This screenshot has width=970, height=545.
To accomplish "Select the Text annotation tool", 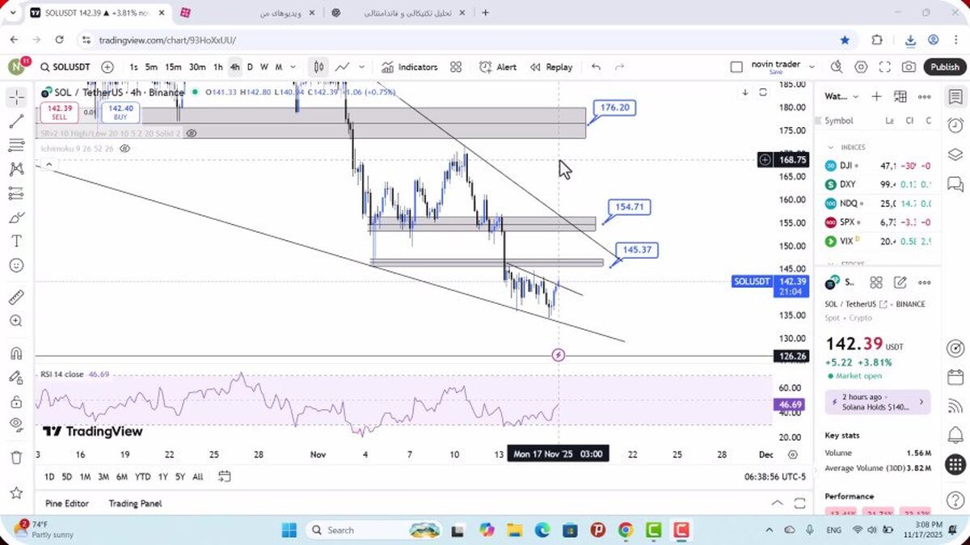I will point(16,241).
